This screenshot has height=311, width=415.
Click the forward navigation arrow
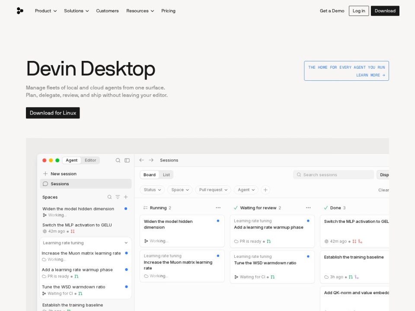click(151, 160)
